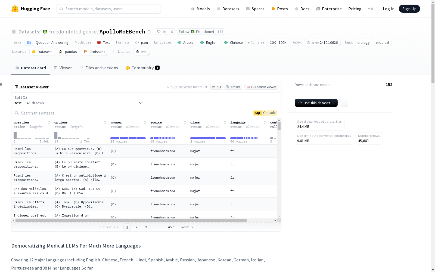Filter by pandas library tag

68,52
